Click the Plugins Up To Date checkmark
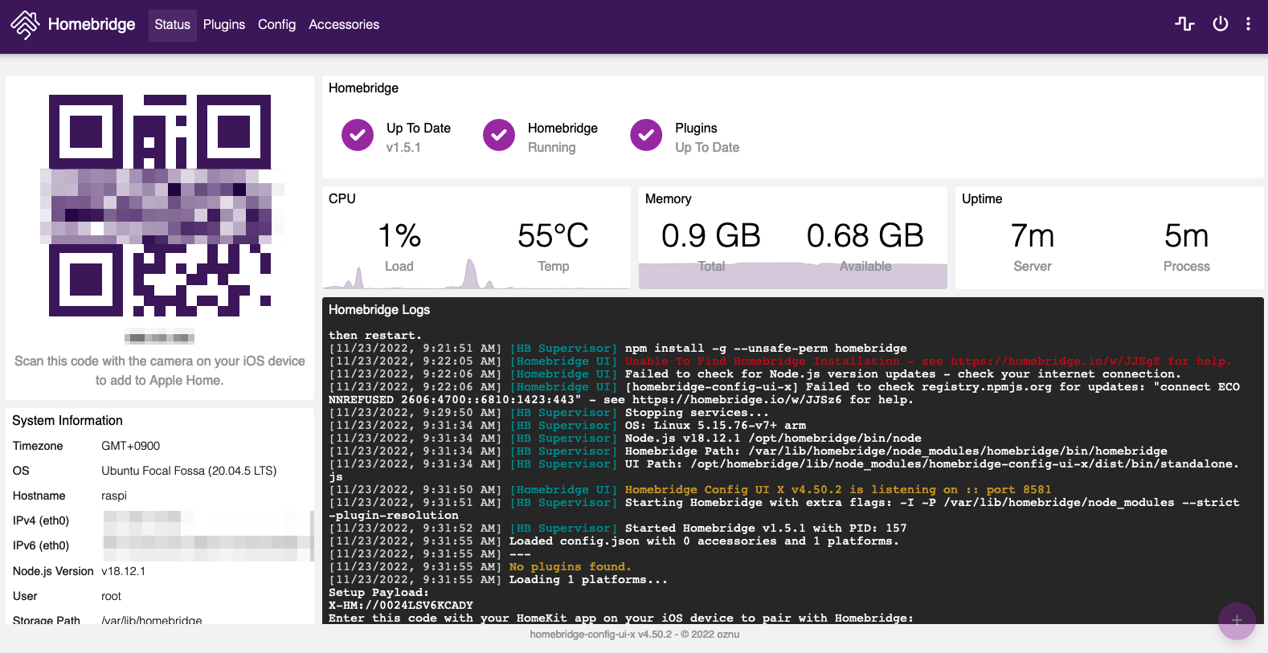The width and height of the screenshot is (1268, 653). [x=646, y=136]
